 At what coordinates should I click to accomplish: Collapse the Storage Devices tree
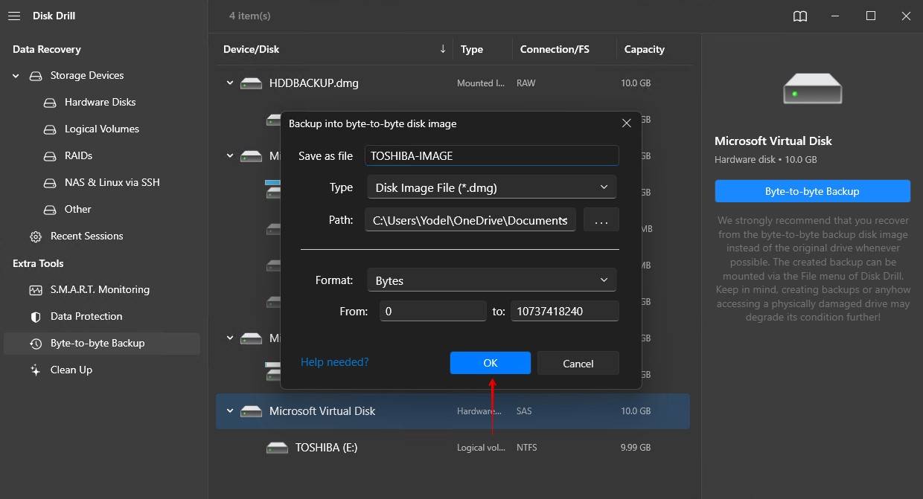(x=16, y=75)
